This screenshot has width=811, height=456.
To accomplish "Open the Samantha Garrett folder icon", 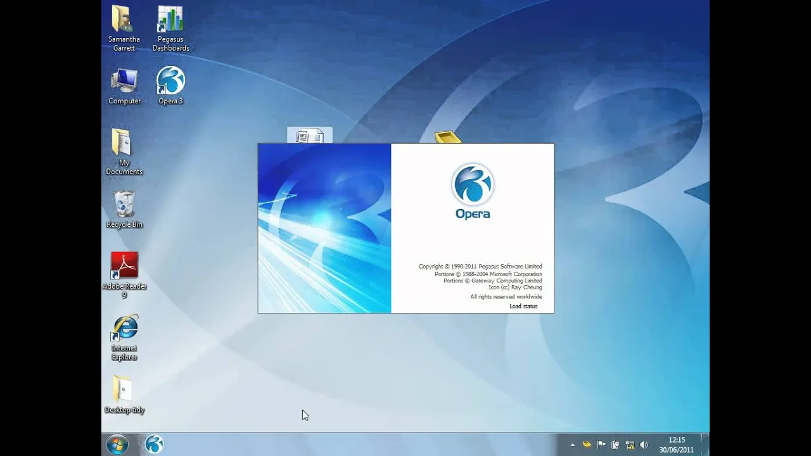I will pyautogui.click(x=124, y=28).
